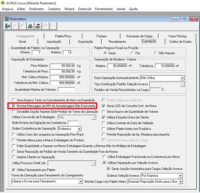Viewport: 200px width, 193px height.
Task: Uncheck Gerar Junção Automática para Cargas
Action: pyautogui.click(x=108, y=169)
